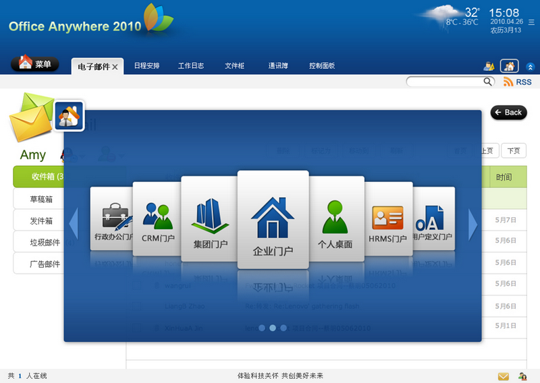Screen dimensions: 540x383
Task: Open the header options lines icon
Action: pos(531,22)
